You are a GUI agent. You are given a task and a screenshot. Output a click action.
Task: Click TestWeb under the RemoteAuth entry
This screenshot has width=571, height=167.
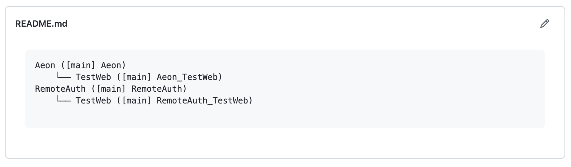[x=93, y=101]
